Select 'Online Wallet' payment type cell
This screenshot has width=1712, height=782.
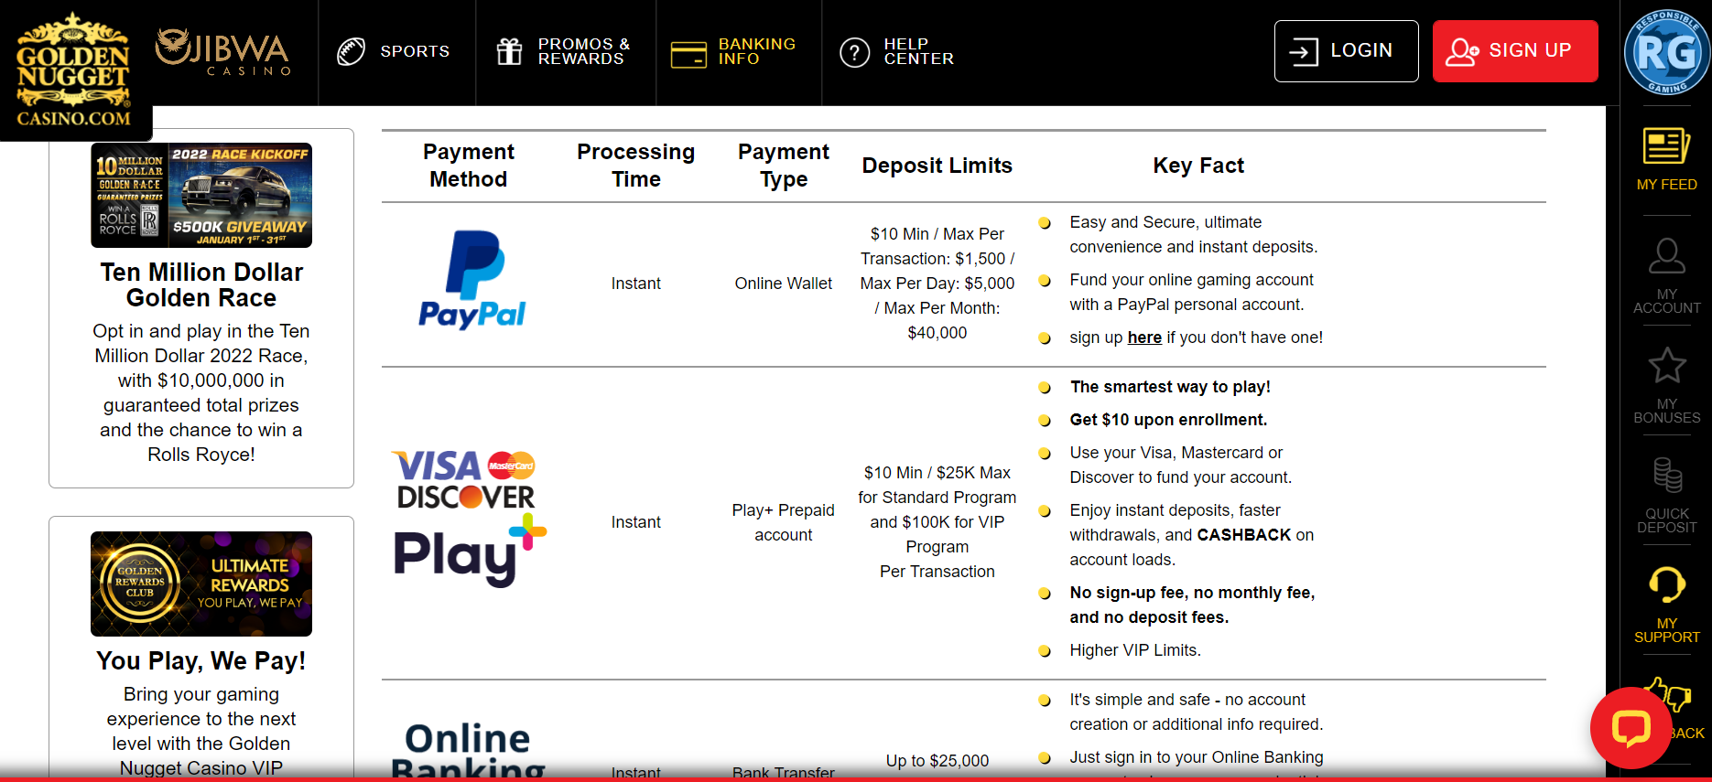point(784,284)
